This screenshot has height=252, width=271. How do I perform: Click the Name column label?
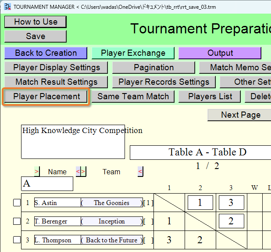[57, 172]
